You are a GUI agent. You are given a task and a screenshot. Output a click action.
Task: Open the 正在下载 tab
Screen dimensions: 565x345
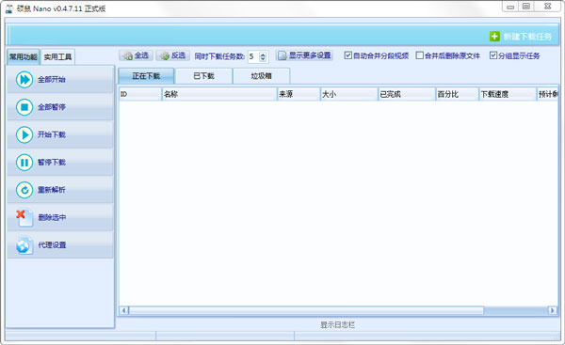click(x=146, y=76)
